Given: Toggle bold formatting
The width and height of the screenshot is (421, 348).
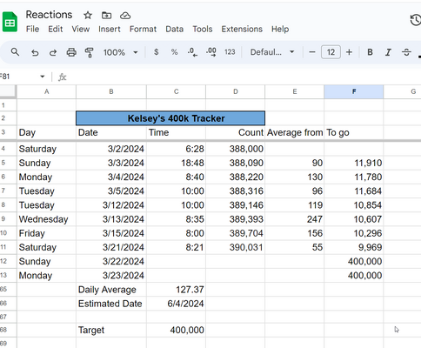Looking at the screenshot, I should (x=370, y=52).
